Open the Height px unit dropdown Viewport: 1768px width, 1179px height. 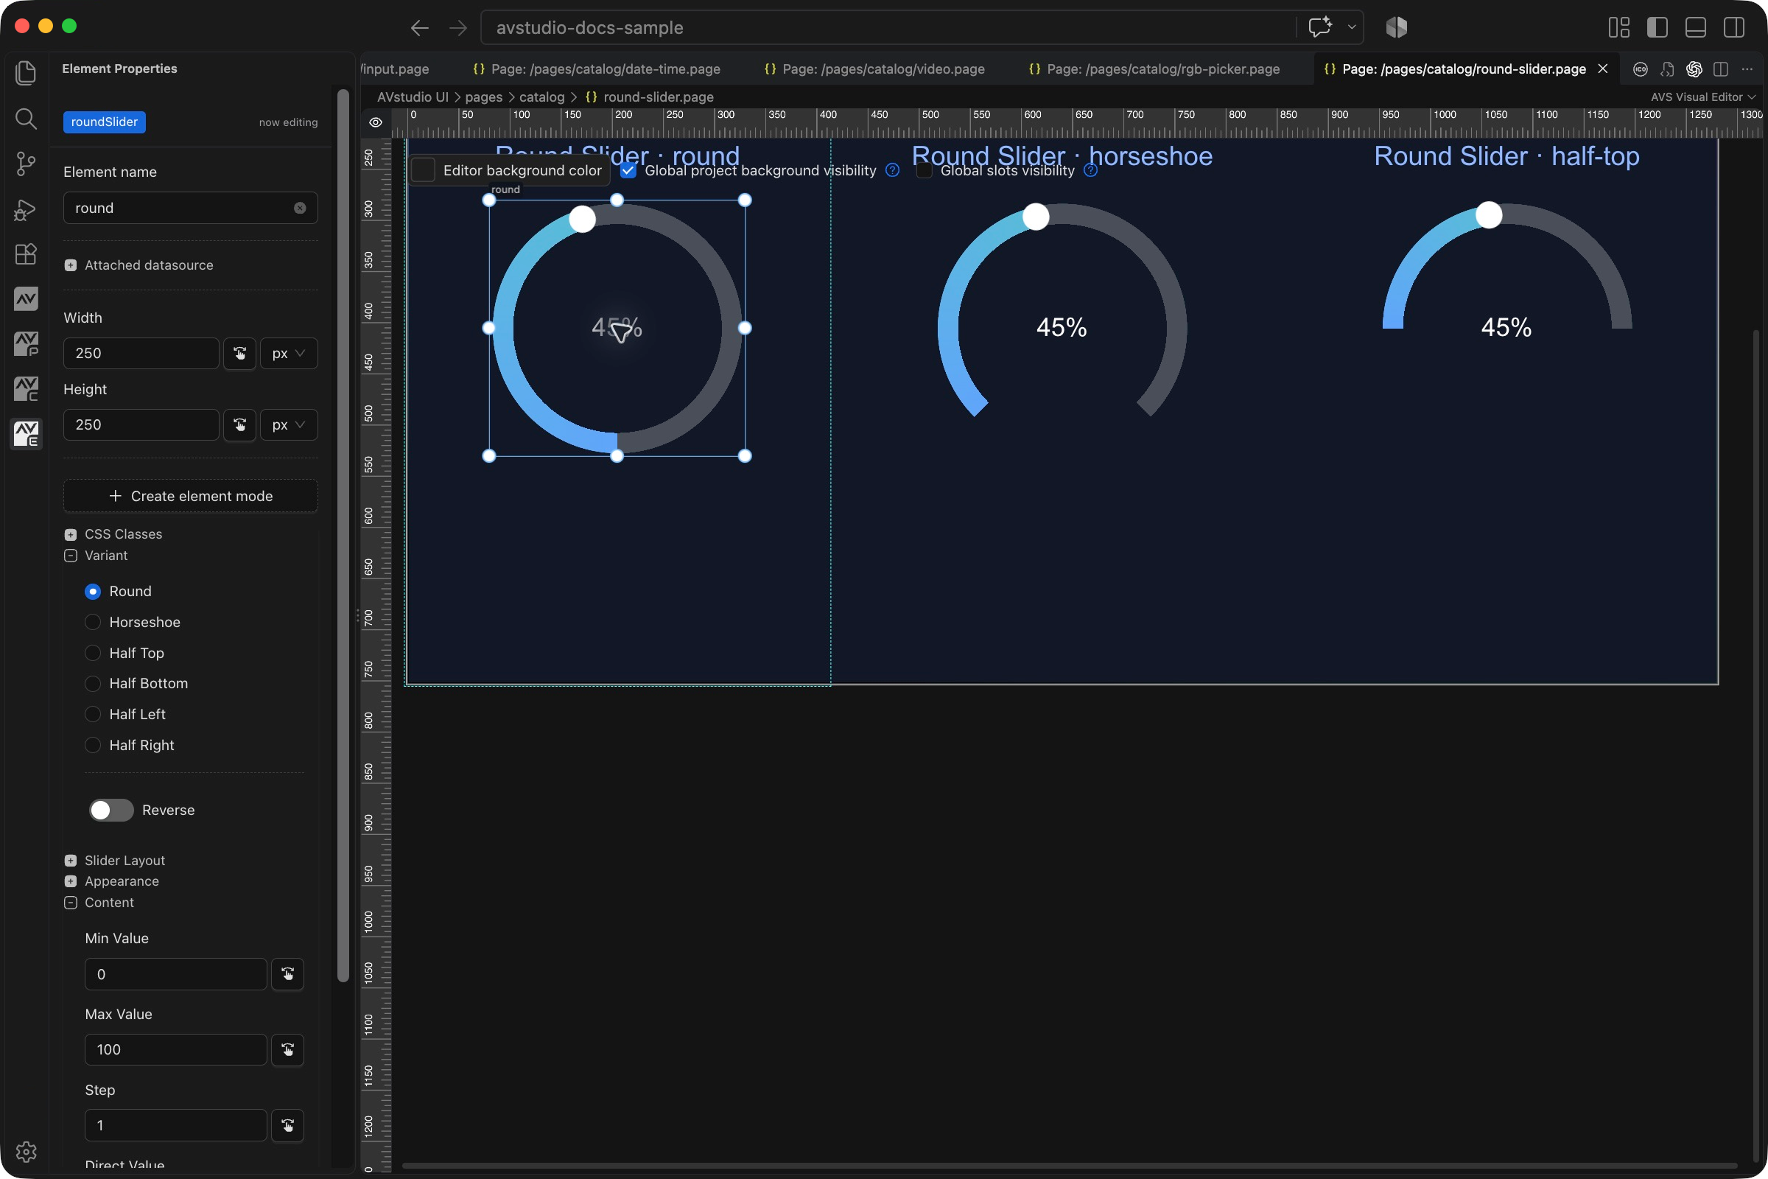(x=289, y=425)
